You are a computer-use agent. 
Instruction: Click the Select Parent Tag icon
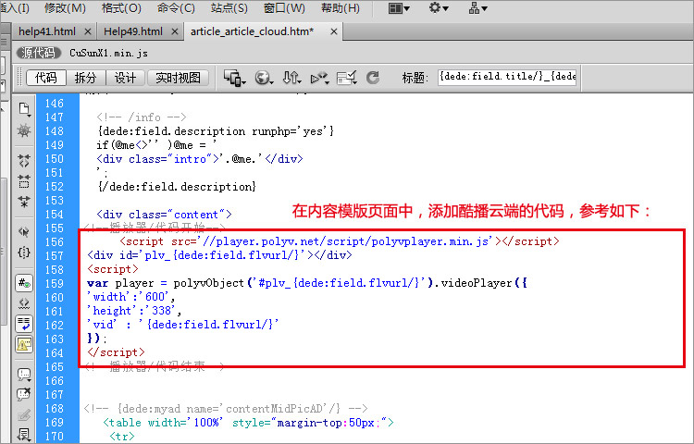tap(24, 228)
